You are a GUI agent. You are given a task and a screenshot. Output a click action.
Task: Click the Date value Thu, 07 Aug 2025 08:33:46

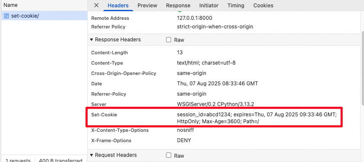click(x=217, y=84)
